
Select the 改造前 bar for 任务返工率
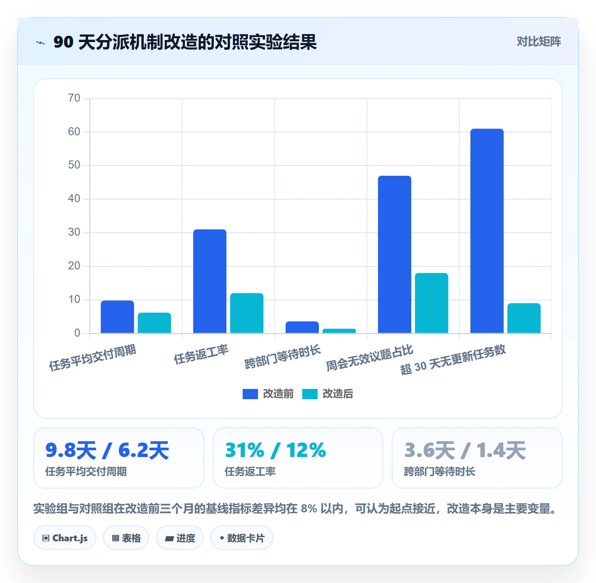[210, 281]
